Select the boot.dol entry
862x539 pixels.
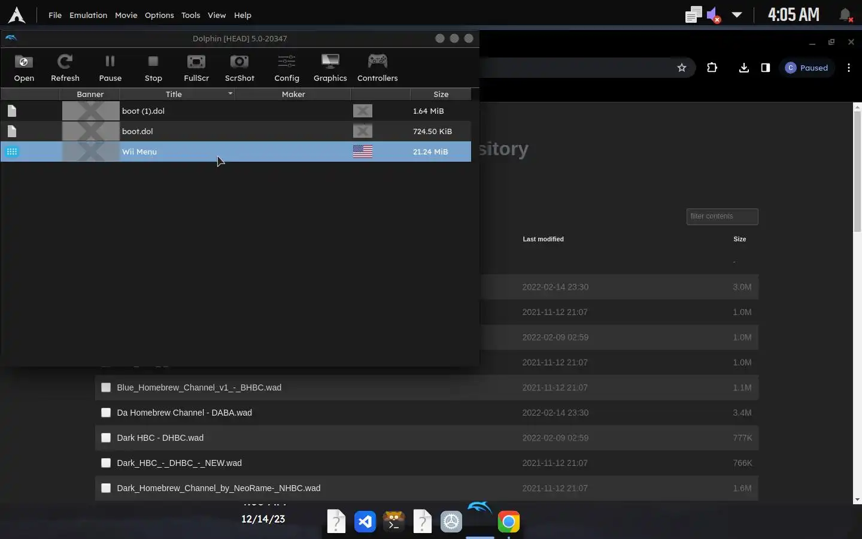click(x=236, y=131)
